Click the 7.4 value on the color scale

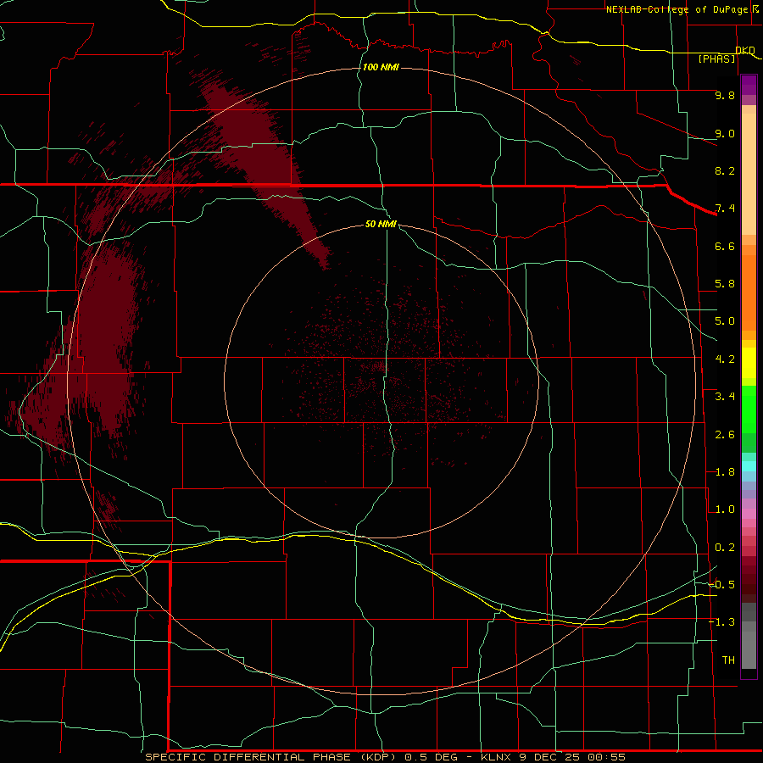pyautogui.click(x=725, y=209)
